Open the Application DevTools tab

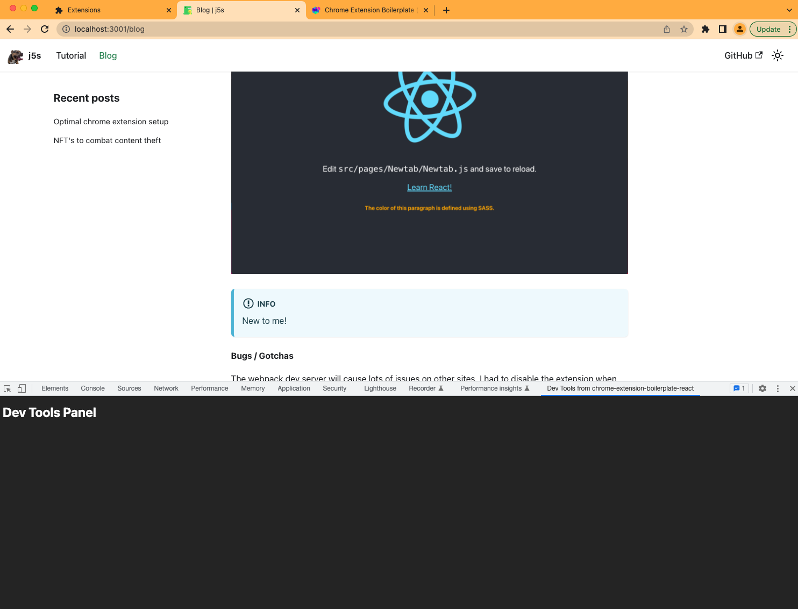[x=294, y=388]
